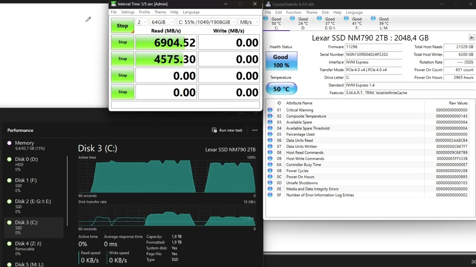Screen dimensions: 476x267
Task: Select the D: drive status orb in CrystalDiskInfo
Action: tap(293, 19)
